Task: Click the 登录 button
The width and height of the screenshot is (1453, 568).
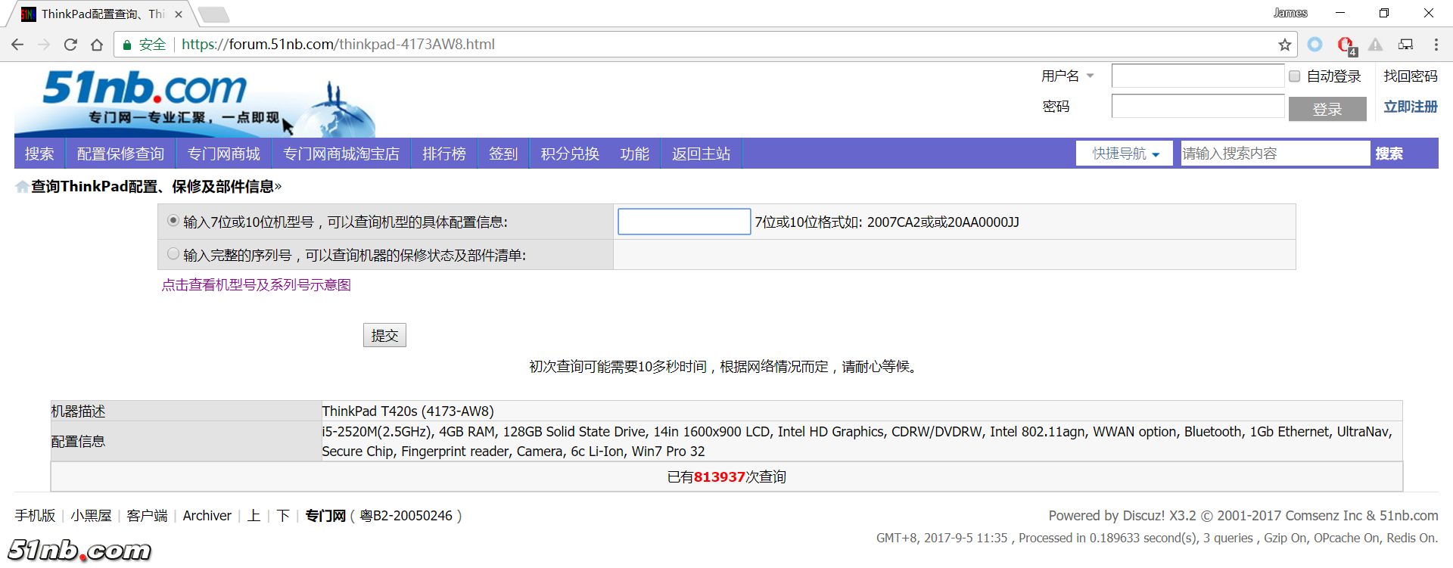Action: (1327, 109)
